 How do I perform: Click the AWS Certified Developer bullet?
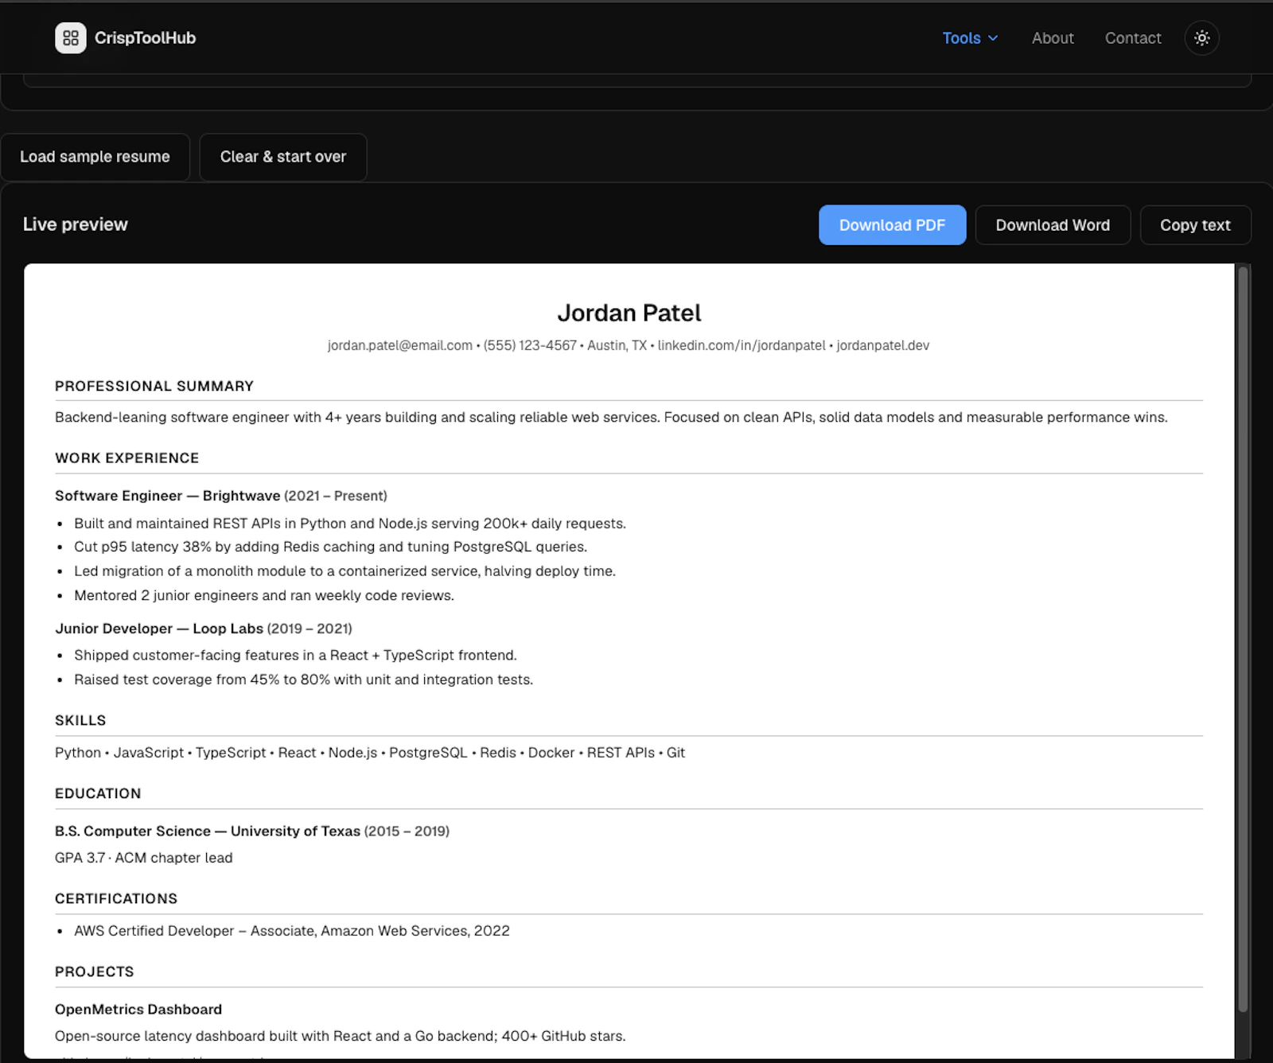click(292, 931)
